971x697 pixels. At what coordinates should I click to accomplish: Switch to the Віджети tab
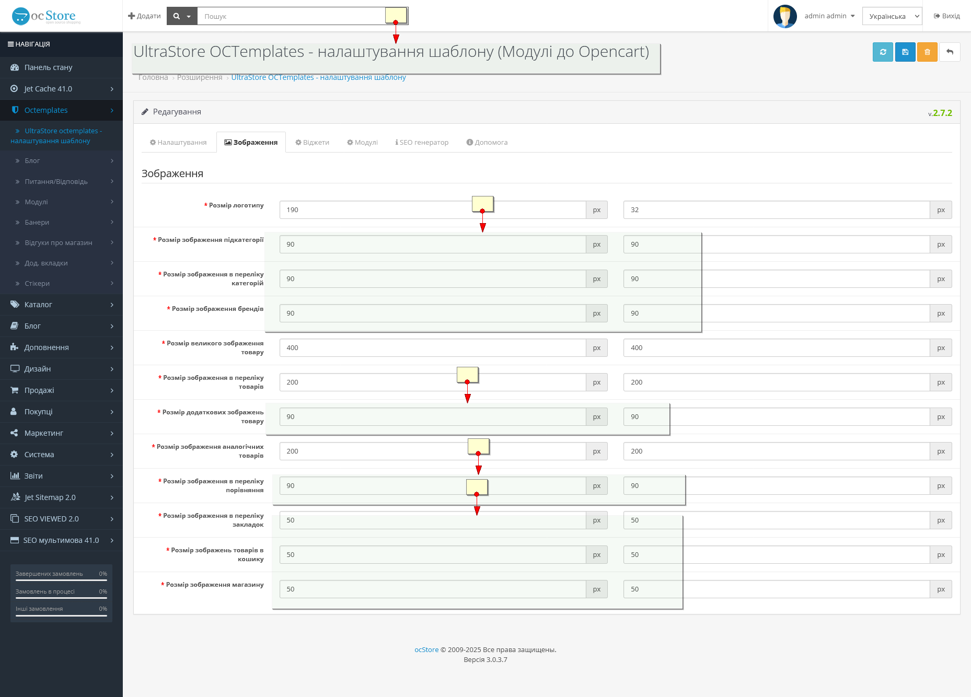click(x=313, y=143)
